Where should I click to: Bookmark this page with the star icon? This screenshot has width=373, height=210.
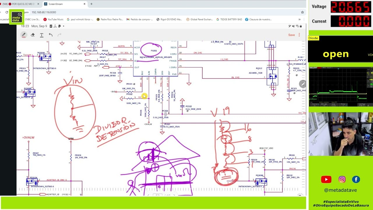pyautogui.click(x=302, y=12)
